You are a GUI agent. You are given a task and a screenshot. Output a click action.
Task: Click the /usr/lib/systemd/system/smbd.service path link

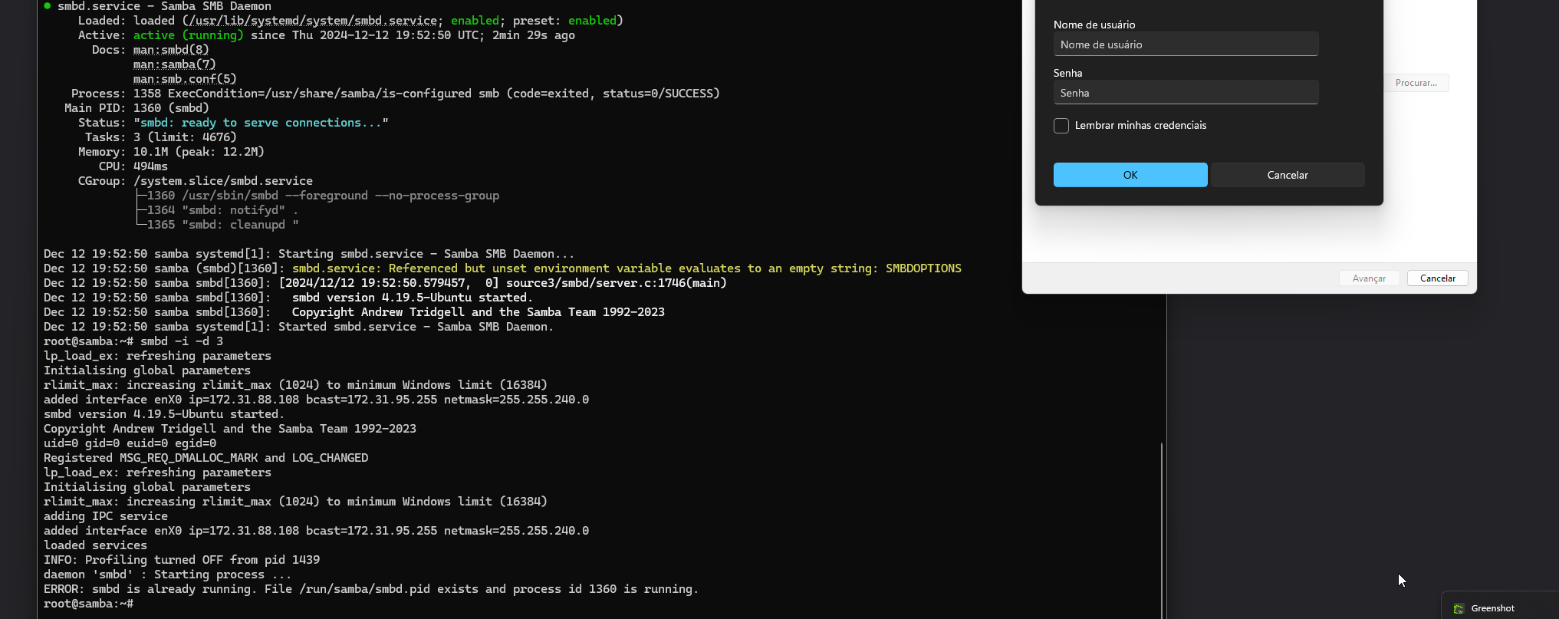(x=313, y=21)
